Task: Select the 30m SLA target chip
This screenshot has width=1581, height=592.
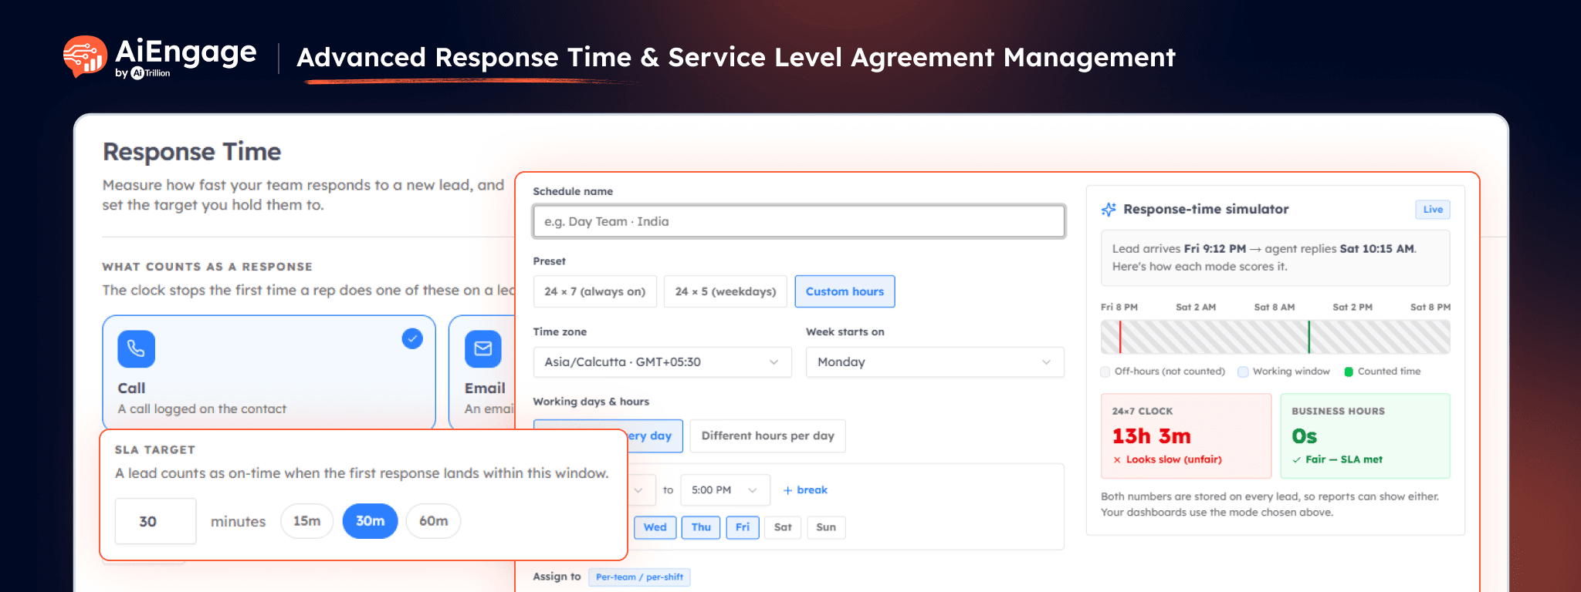Action: pyautogui.click(x=370, y=521)
